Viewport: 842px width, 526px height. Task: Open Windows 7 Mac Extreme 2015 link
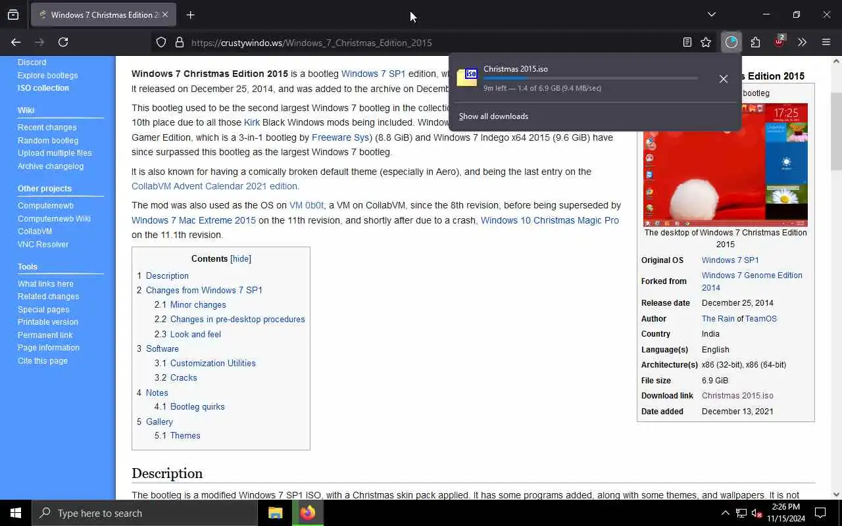tap(193, 220)
